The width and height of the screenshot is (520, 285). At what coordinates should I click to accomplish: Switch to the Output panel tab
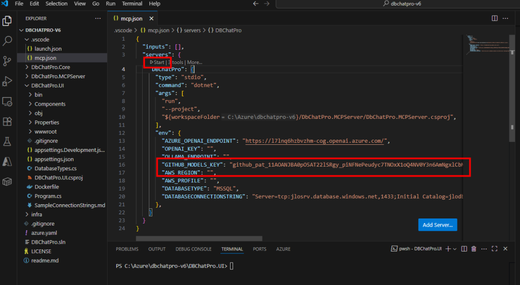pos(157,249)
